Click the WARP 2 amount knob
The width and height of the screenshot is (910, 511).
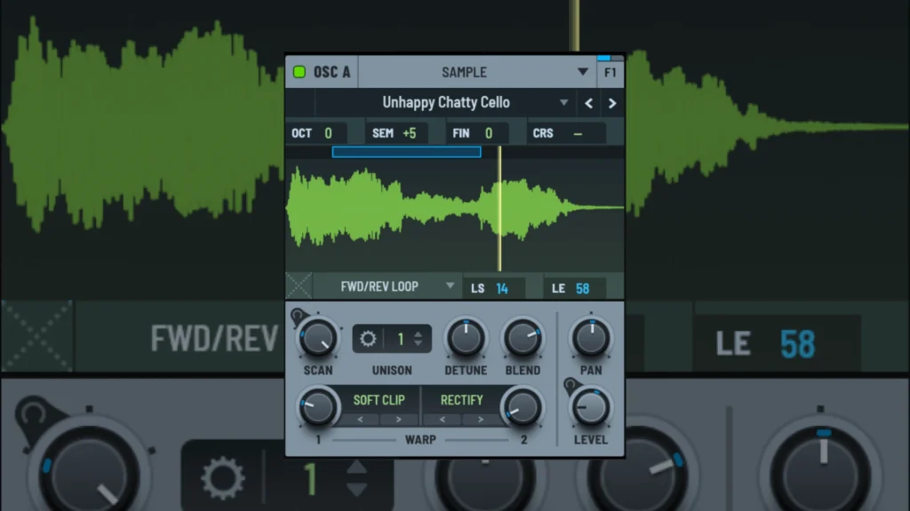(x=523, y=407)
